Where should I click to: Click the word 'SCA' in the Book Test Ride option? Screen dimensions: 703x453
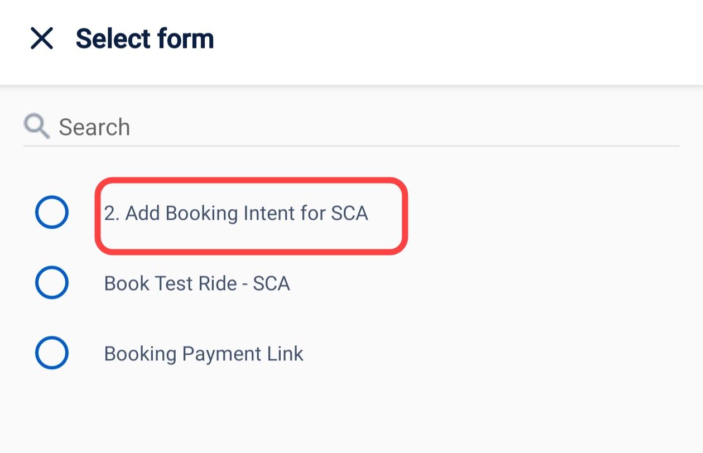pos(271,283)
